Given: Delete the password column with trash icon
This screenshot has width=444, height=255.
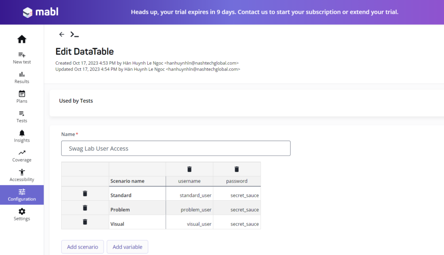Looking at the screenshot, I should (237, 169).
